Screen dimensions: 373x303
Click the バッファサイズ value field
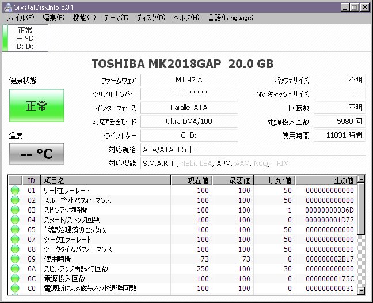tap(340, 80)
